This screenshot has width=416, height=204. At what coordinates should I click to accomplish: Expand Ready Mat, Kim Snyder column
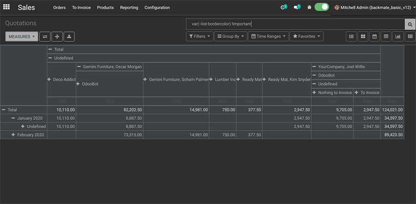point(287,79)
